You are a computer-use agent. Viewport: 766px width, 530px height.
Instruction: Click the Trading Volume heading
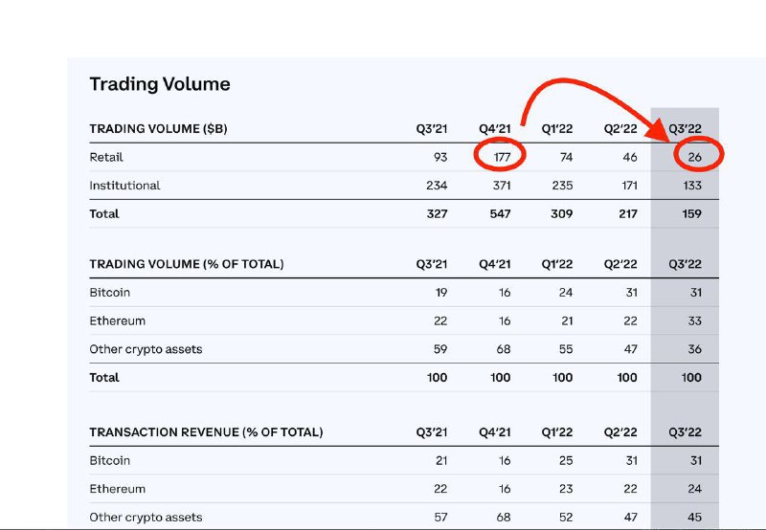tap(160, 84)
